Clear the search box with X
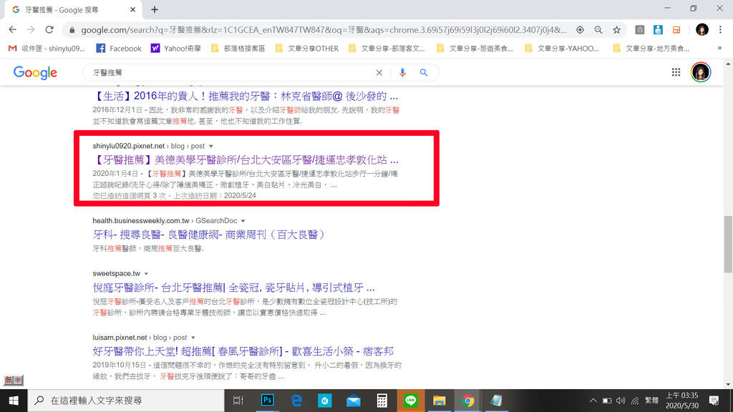733x412 pixels. 379,72
